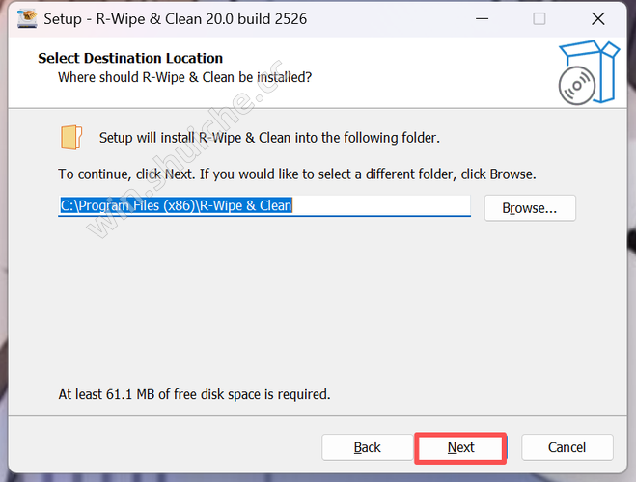
Task: Click empty end of the destination folder field
Action: [x=386, y=205]
